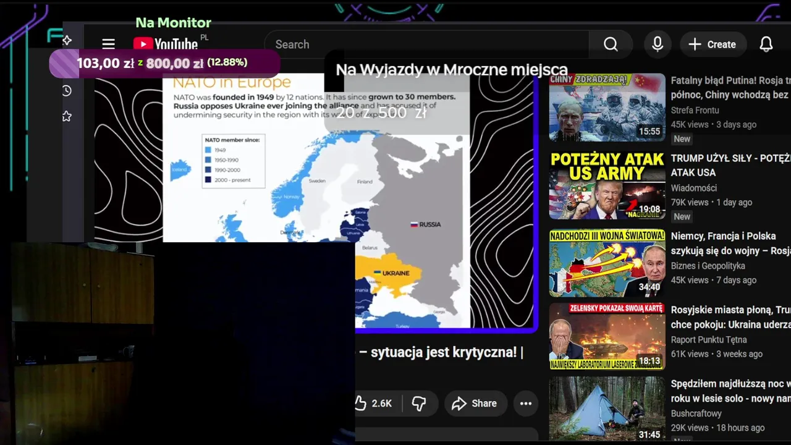This screenshot has width=791, height=445.
Task: Open the notifications bell
Action: (x=766, y=44)
